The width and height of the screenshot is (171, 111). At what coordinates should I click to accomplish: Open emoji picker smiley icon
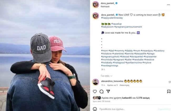tap(95, 109)
